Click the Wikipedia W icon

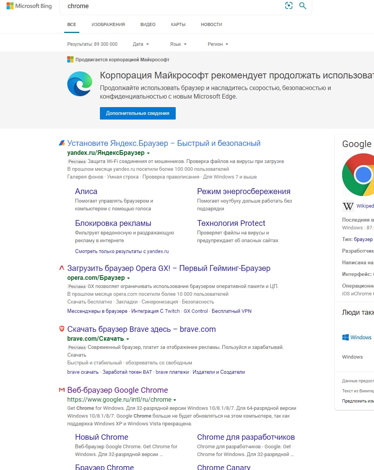tap(348, 206)
